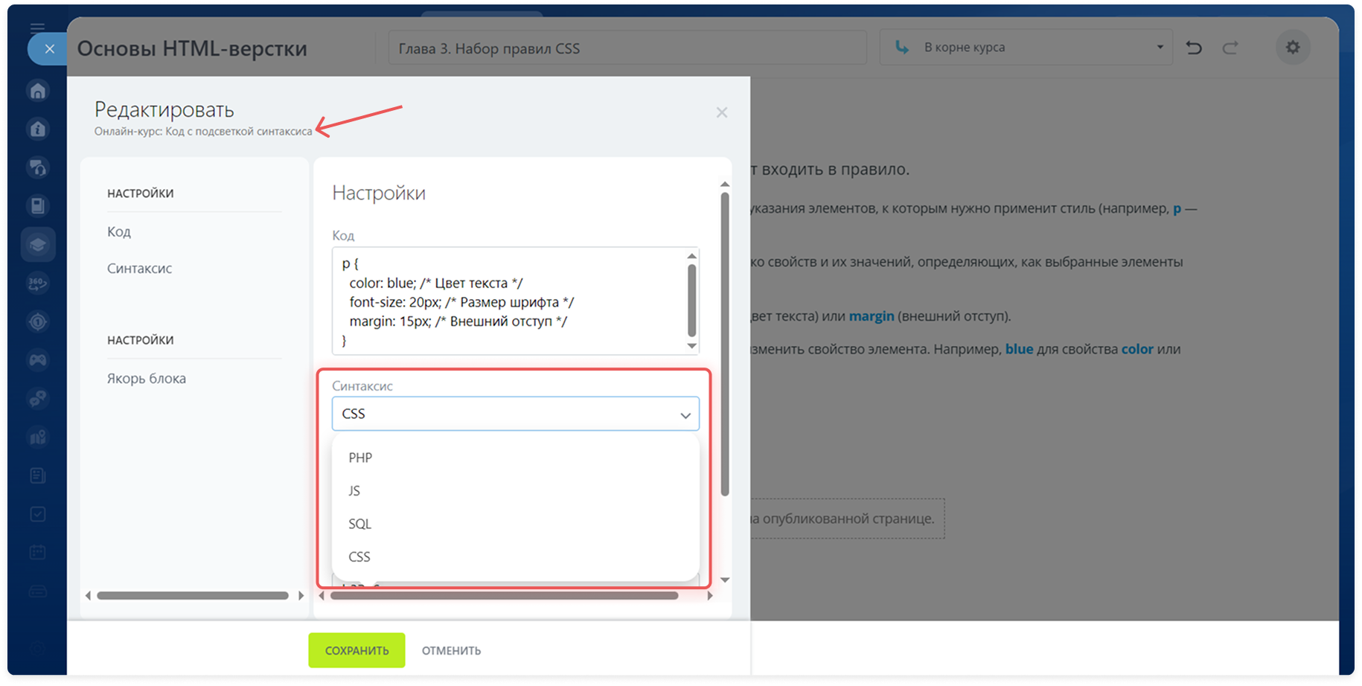Click the 360 icon in sidebar
Screen dimensions: 1362x686
pyautogui.click(x=38, y=283)
